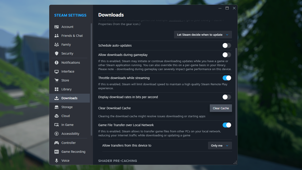Click the Downloads page title

pyautogui.click(x=111, y=15)
